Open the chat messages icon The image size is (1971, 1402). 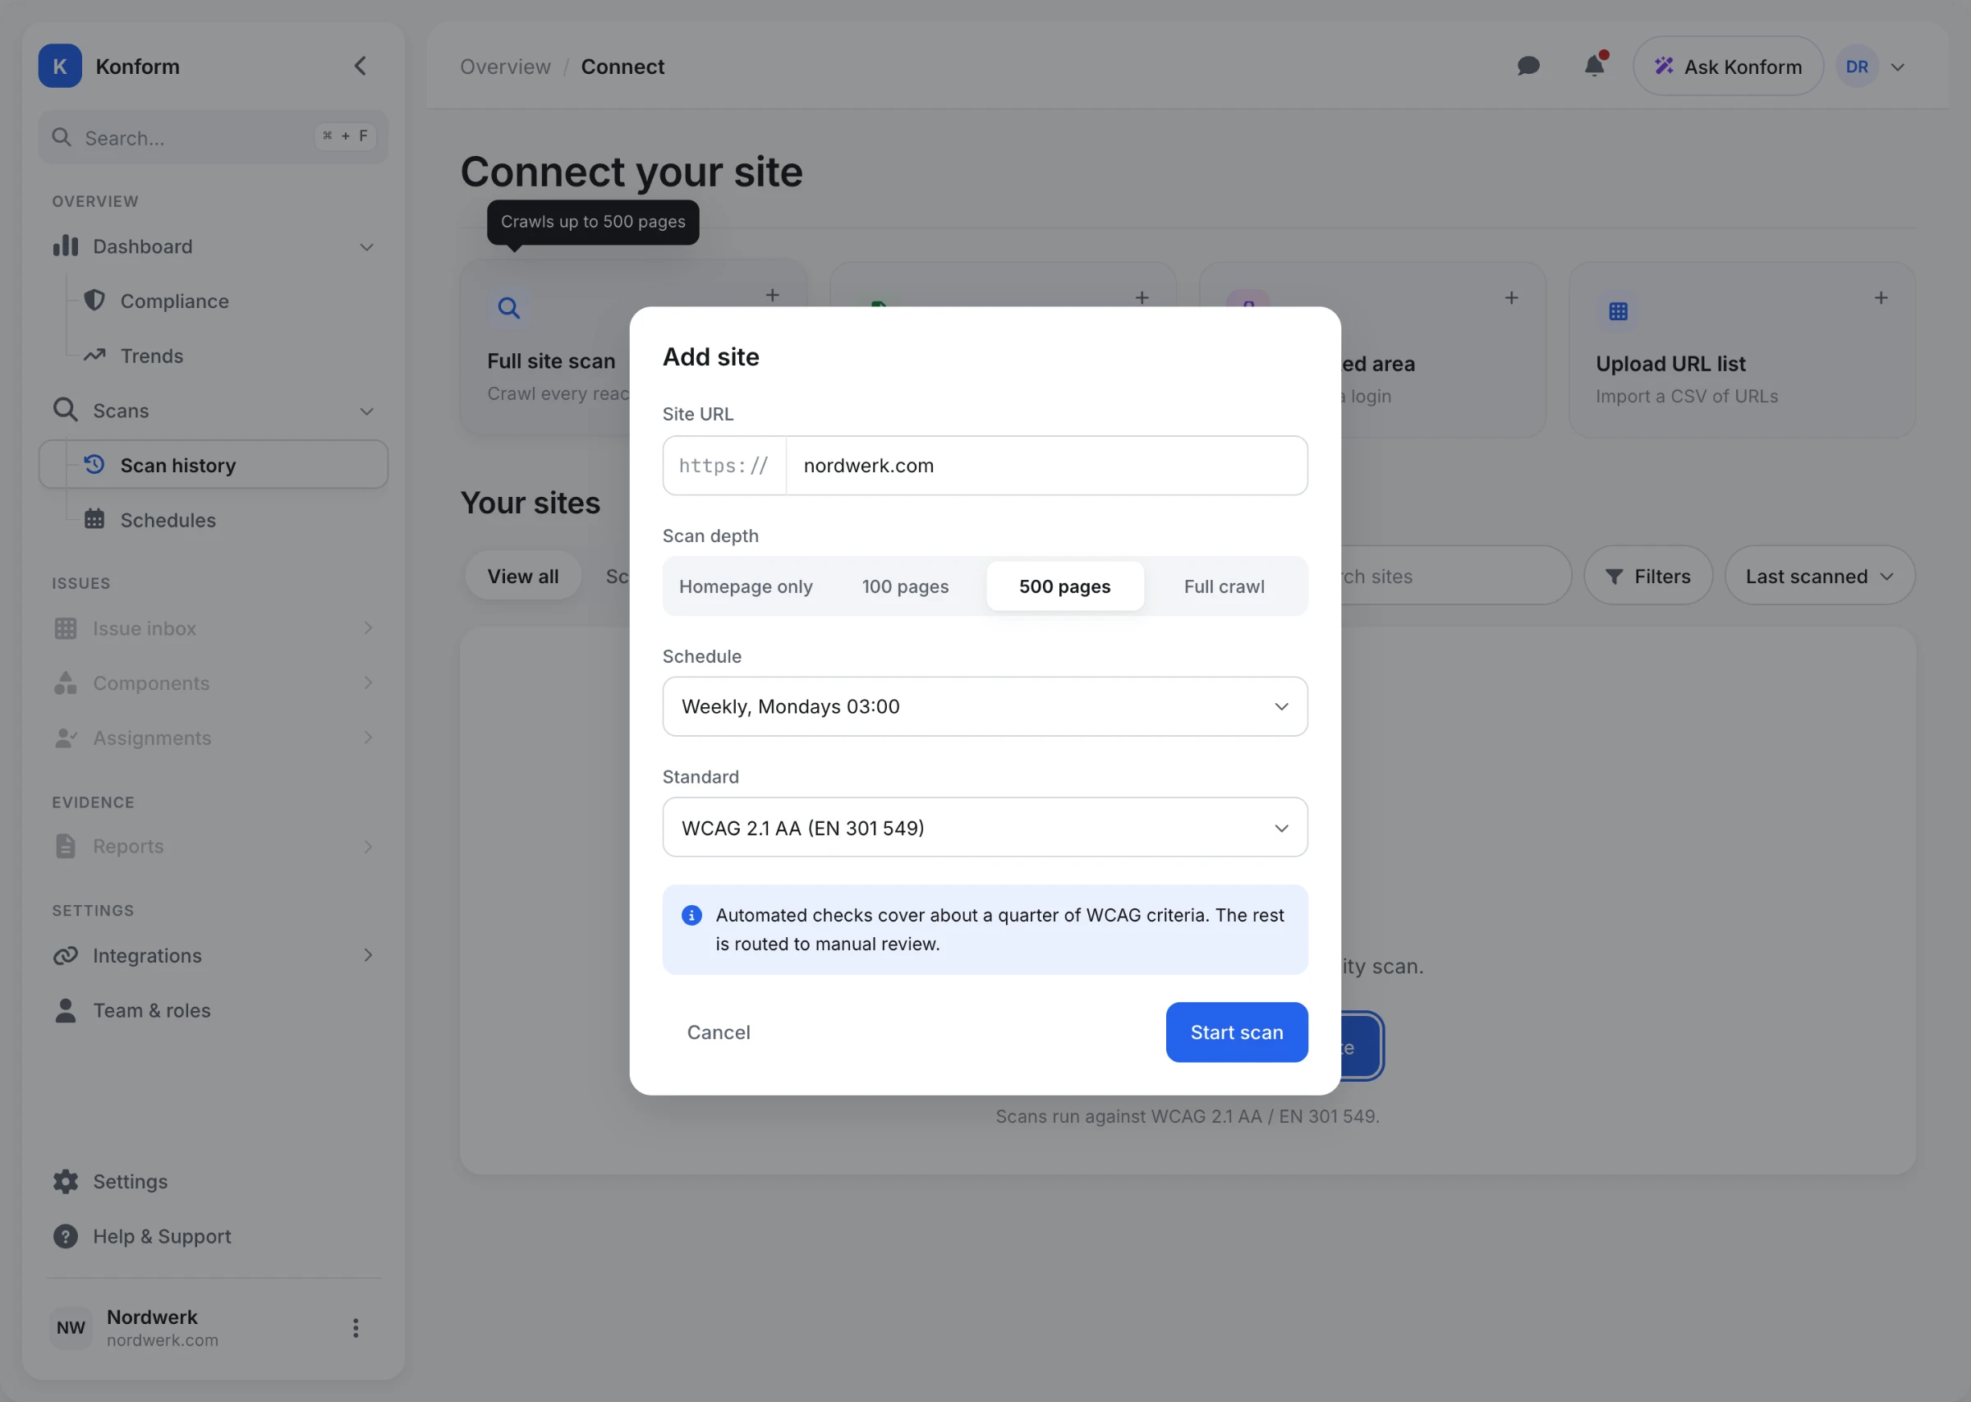(x=1528, y=67)
